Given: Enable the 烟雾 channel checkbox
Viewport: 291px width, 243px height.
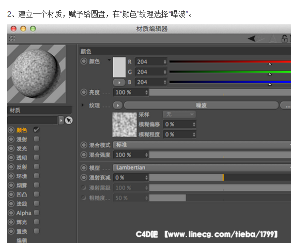Looking at the screenshot, I should tap(36, 185).
